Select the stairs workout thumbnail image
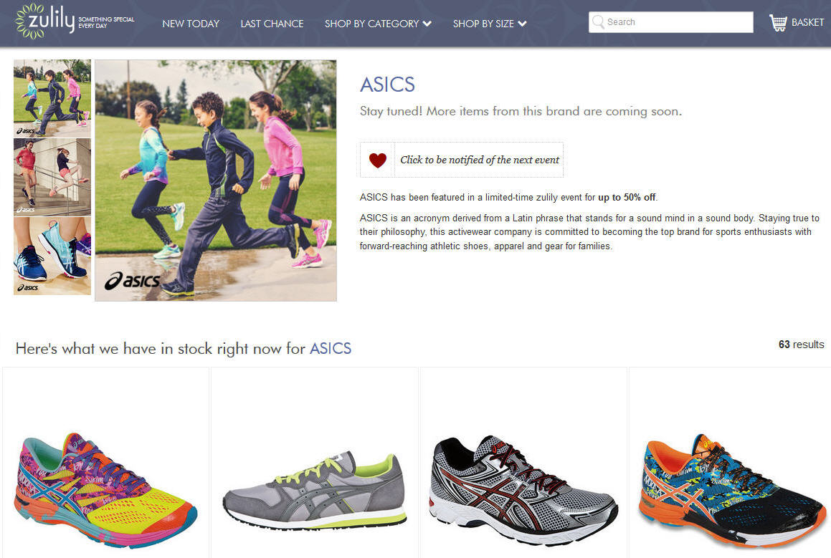Screen dimensions: 831x558 52,178
